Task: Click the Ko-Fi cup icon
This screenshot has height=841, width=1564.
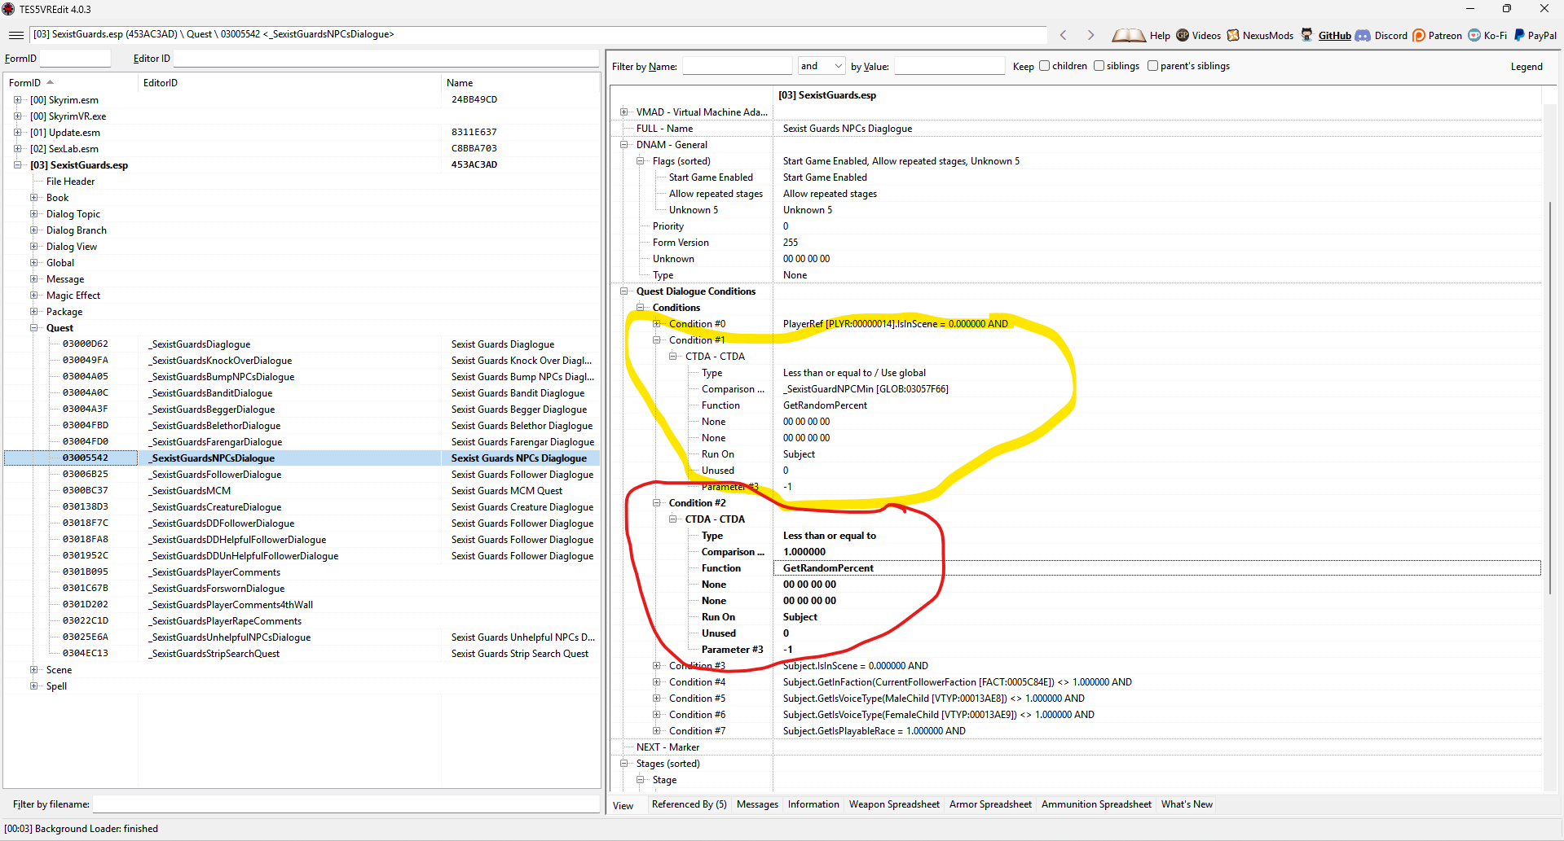Action: point(1474,35)
